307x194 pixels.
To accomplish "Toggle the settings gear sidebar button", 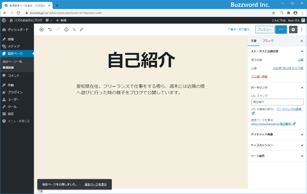I will tap(293, 30).
